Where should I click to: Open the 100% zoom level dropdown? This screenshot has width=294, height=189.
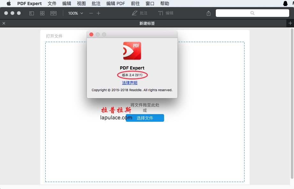76,13
